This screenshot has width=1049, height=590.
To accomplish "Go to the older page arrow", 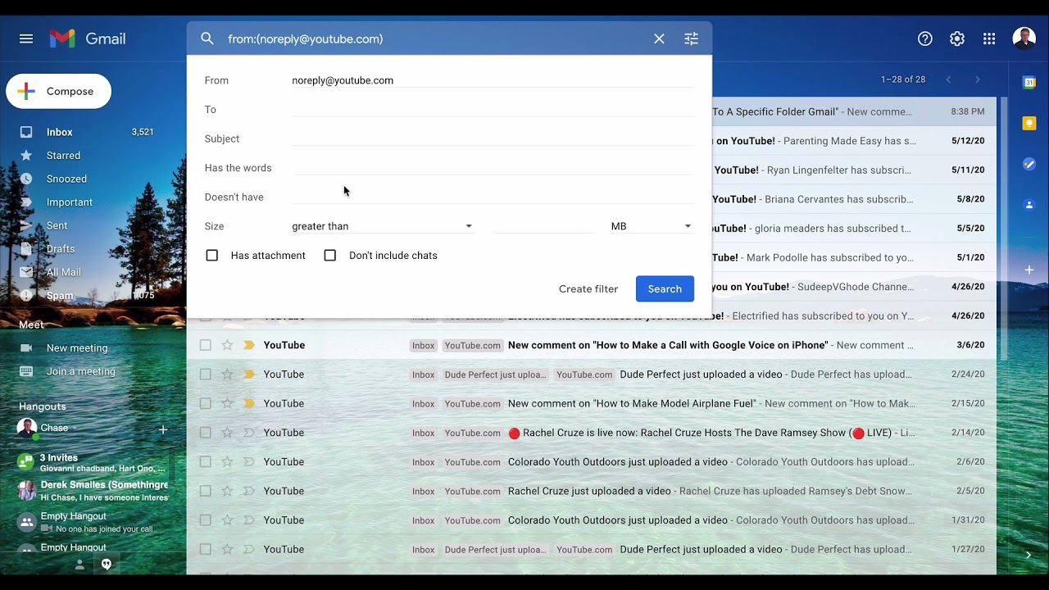I will [977, 79].
